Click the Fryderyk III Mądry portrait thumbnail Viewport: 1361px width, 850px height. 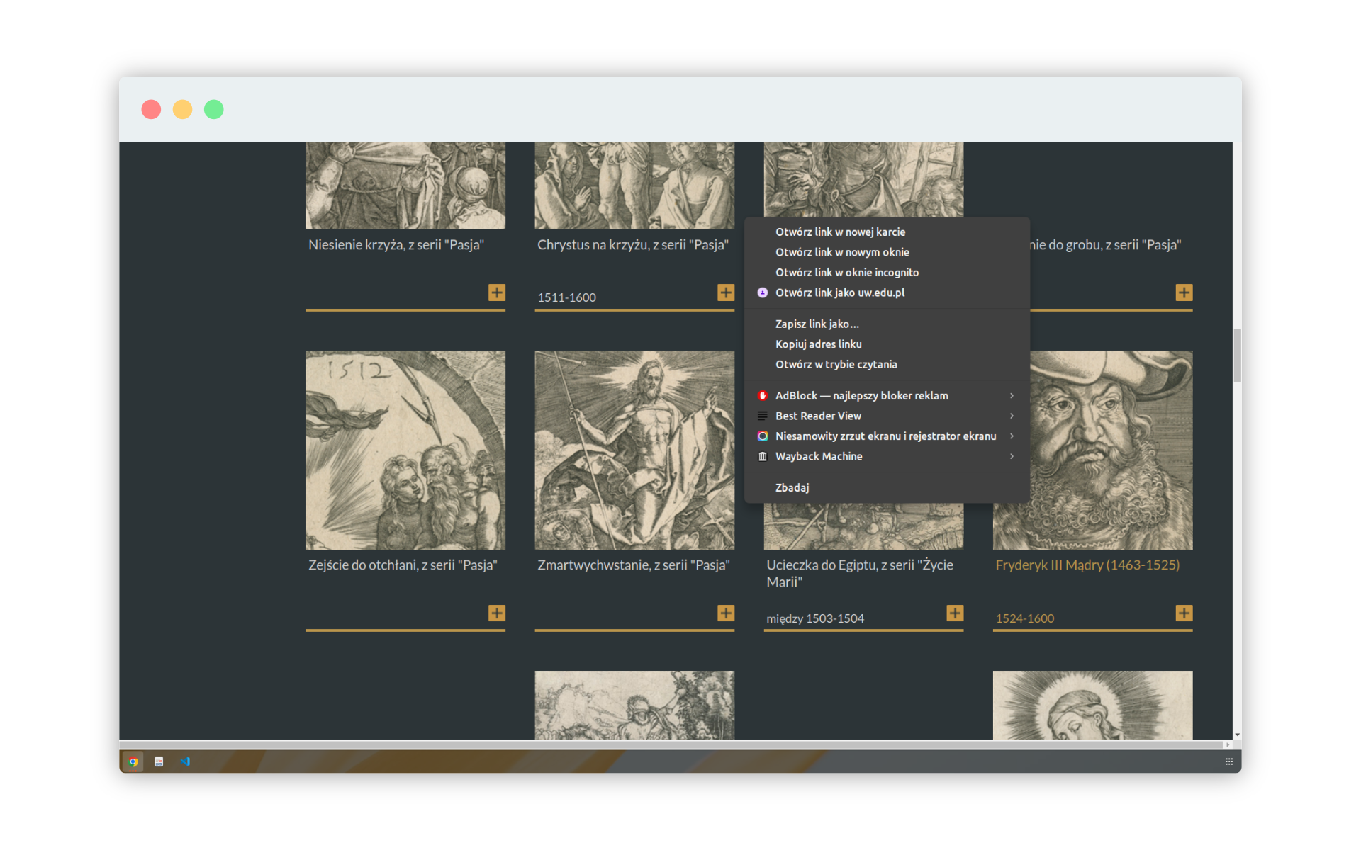(1111, 450)
